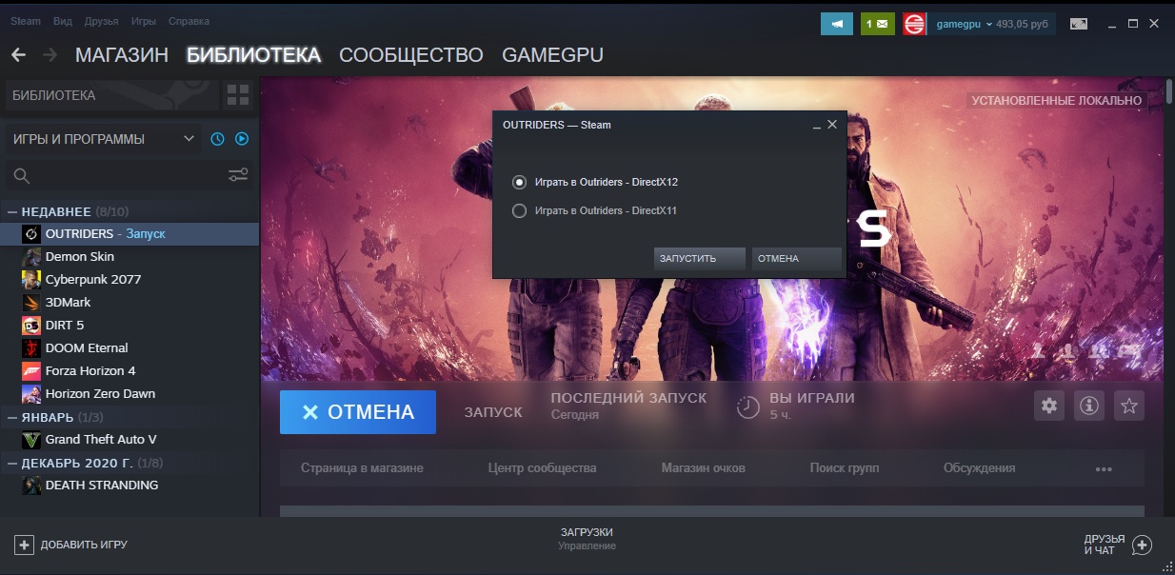Collapse the Январь category

coord(12,417)
